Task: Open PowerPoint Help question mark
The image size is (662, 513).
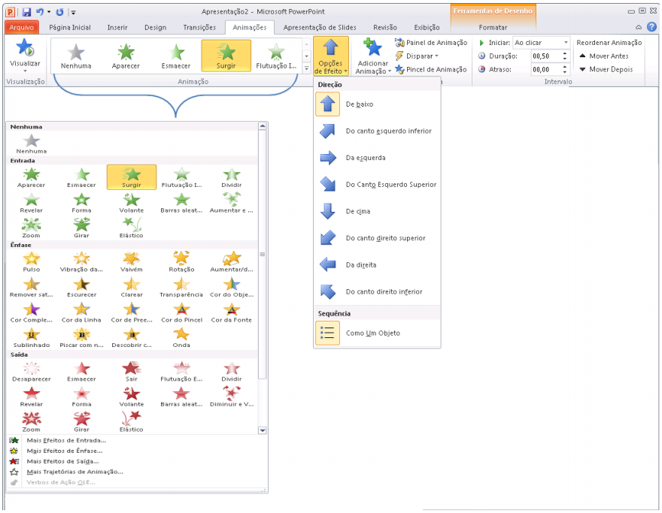Action: tap(652, 27)
